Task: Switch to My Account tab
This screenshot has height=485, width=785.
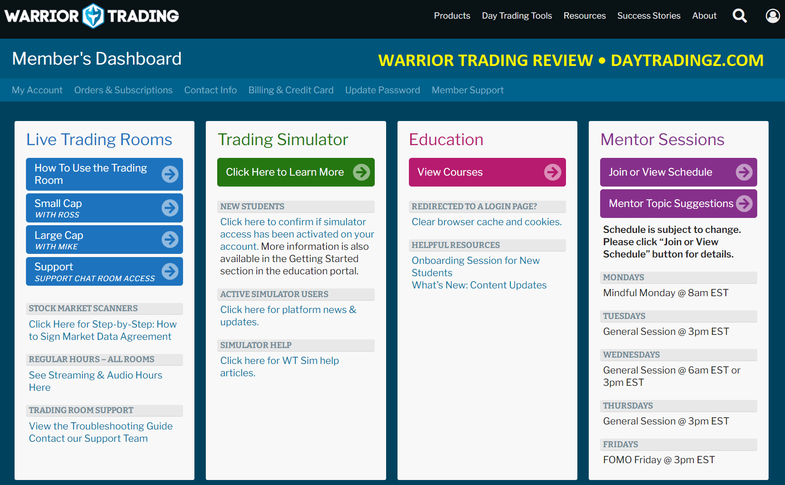Action: [37, 90]
